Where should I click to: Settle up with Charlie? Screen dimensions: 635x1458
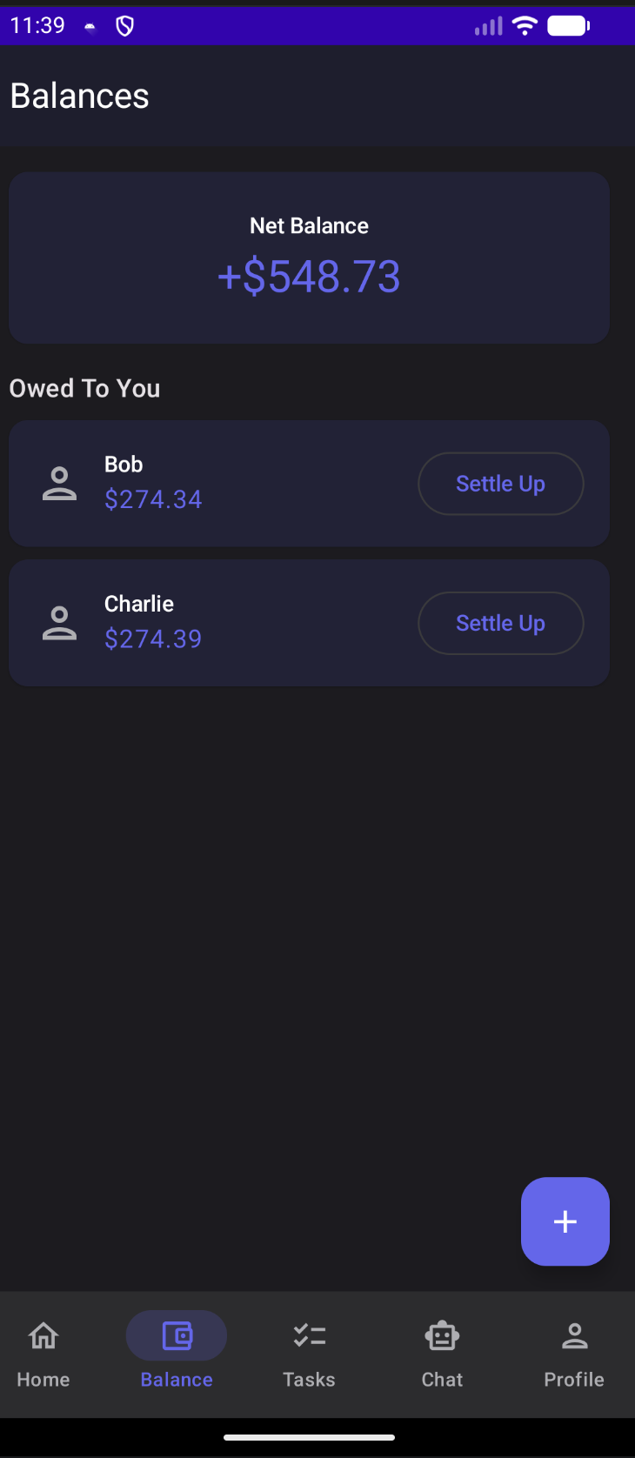(500, 623)
